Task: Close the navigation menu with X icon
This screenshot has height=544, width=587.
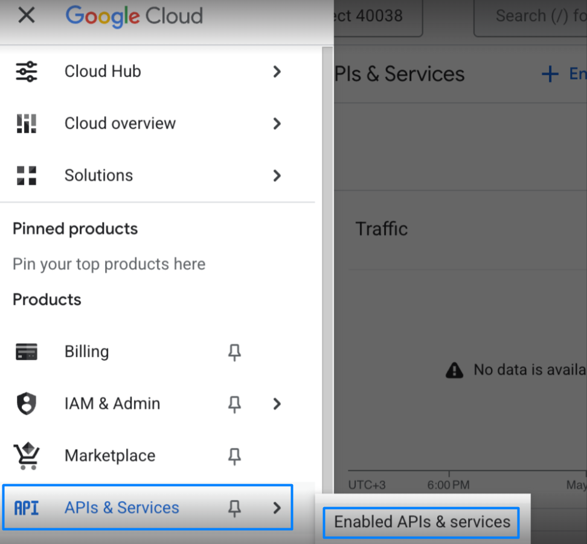Action: pos(26,15)
